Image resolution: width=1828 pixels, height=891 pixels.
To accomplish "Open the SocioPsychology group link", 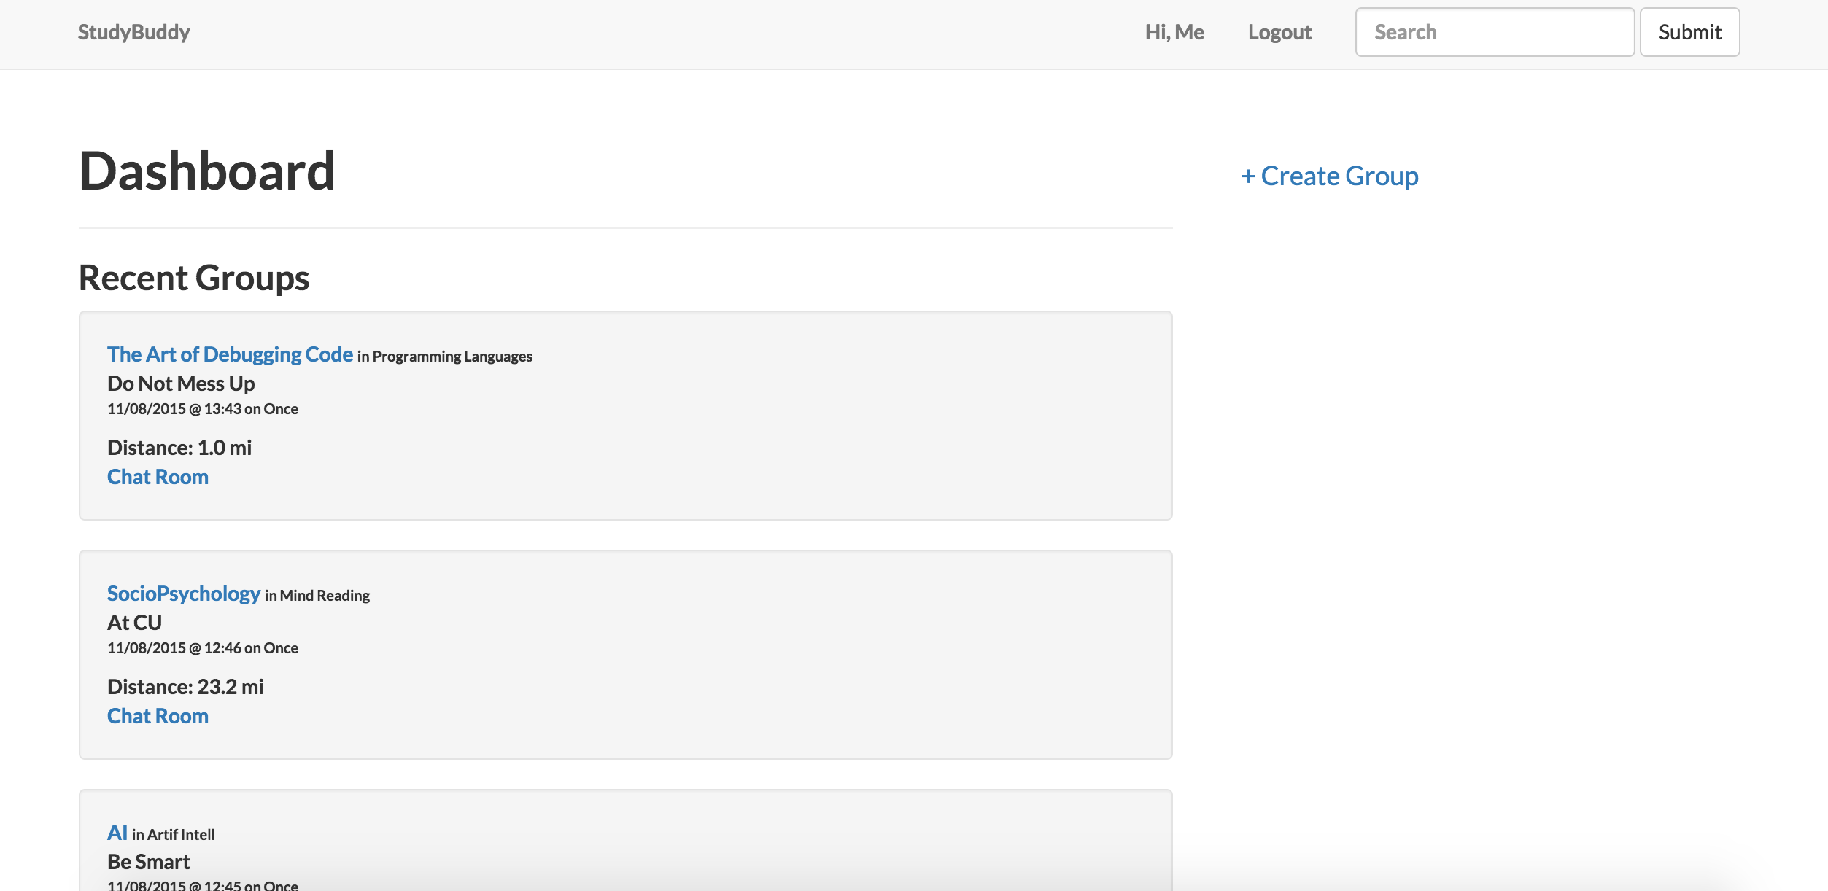I will click(183, 594).
